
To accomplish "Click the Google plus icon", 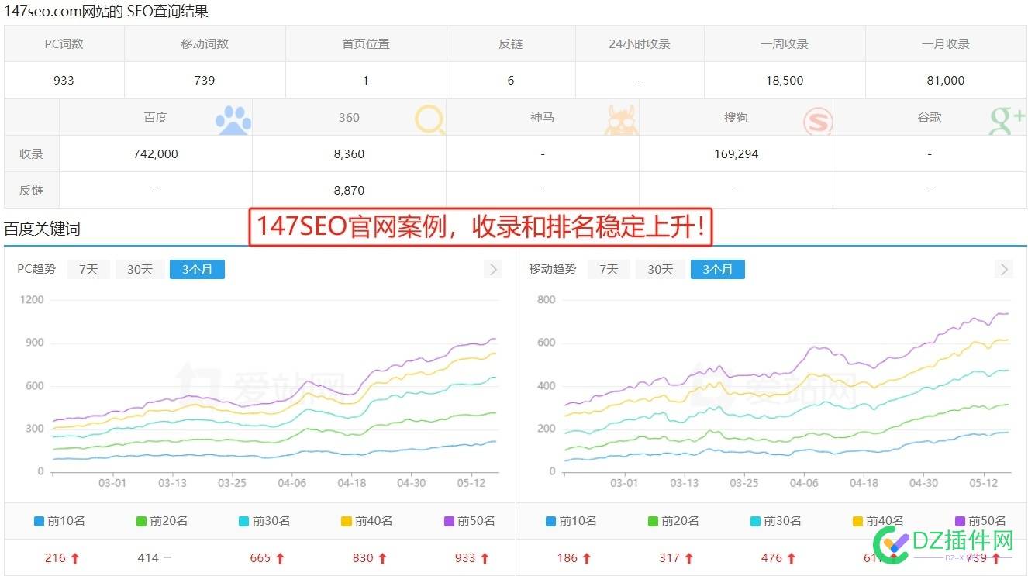I will point(1007,120).
